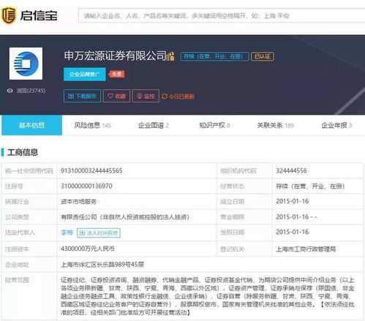Image resolution: width=365 pixels, height=321 pixels.
Task: Open legal representative 李梅 link
Action: [67, 233]
